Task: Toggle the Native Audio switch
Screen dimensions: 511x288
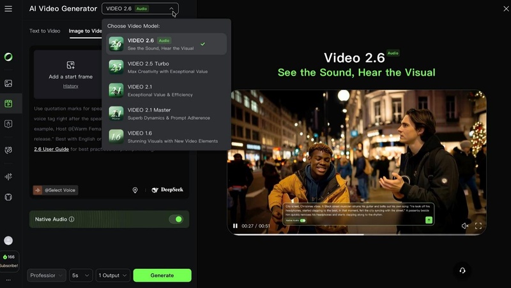Action: [x=176, y=219]
